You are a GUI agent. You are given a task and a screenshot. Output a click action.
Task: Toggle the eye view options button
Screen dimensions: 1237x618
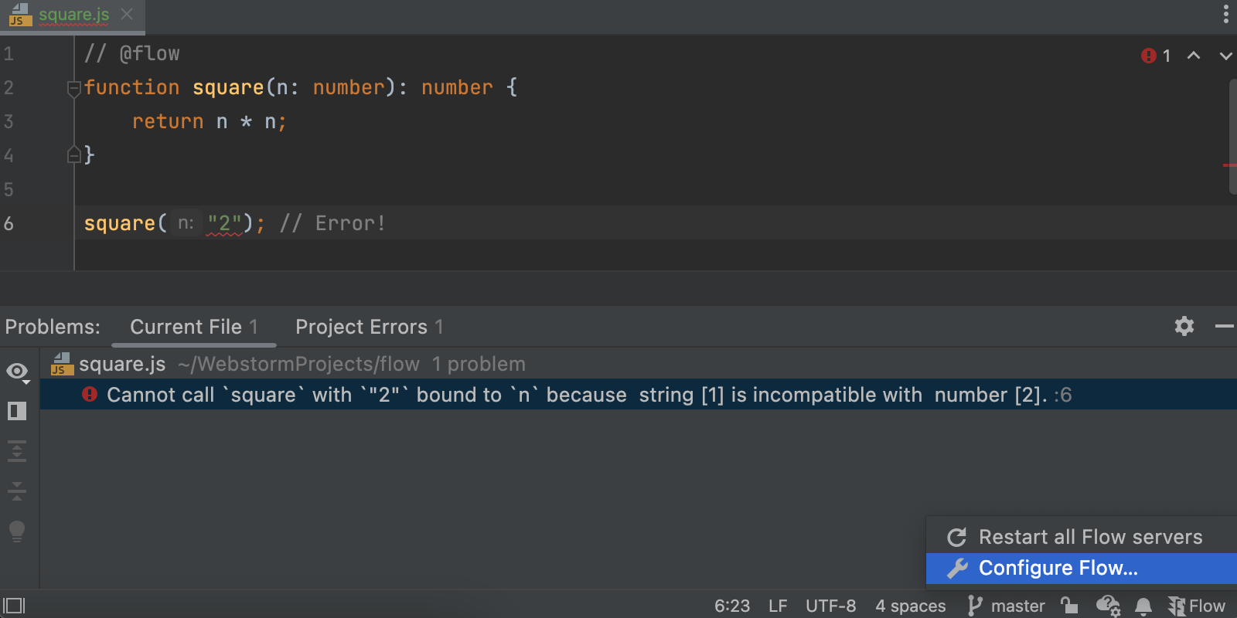(17, 372)
